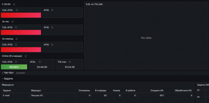This screenshot has height=103, width=209.
Task: Sort by the Отложены column header
Action: [x=84, y=90]
